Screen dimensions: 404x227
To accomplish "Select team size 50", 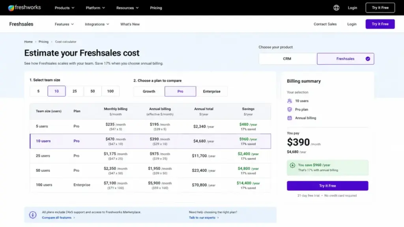I will (92, 91).
